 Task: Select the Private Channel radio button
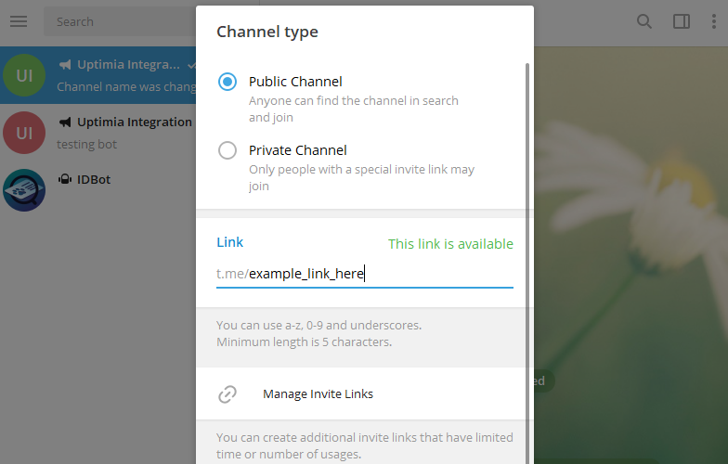pos(227,150)
